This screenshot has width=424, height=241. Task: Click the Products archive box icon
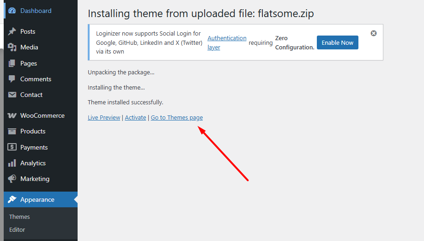coord(12,131)
